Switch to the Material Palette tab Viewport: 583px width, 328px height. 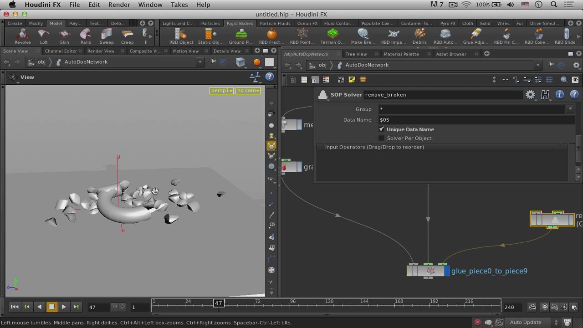[401, 54]
